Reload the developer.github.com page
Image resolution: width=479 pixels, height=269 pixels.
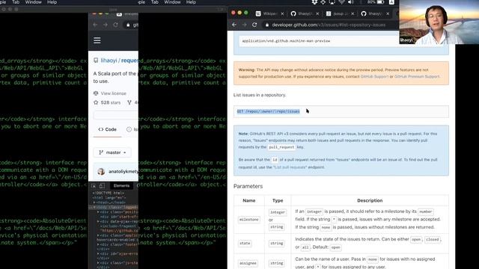pyautogui.click(x=254, y=25)
